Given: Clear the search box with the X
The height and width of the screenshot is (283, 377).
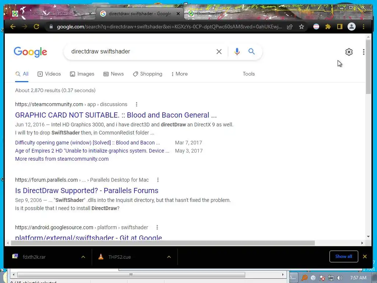Looking at the screenshot, I should pos(219,52).
